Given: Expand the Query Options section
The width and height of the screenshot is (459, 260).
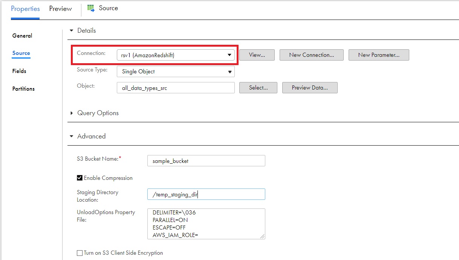Looking at the screenshot, I should [72, 113].
